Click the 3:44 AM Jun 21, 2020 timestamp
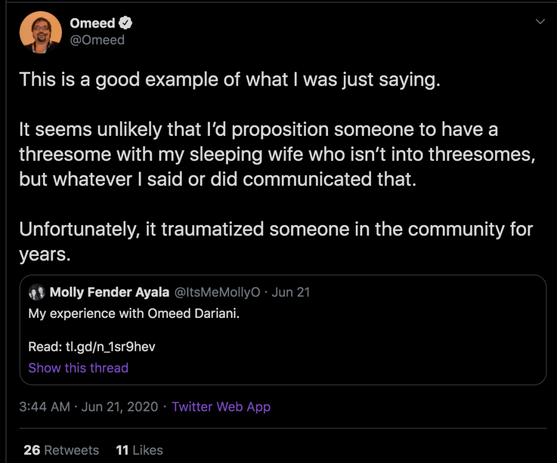This screenshot has width=557, height=463. click(x=88, y=406)
